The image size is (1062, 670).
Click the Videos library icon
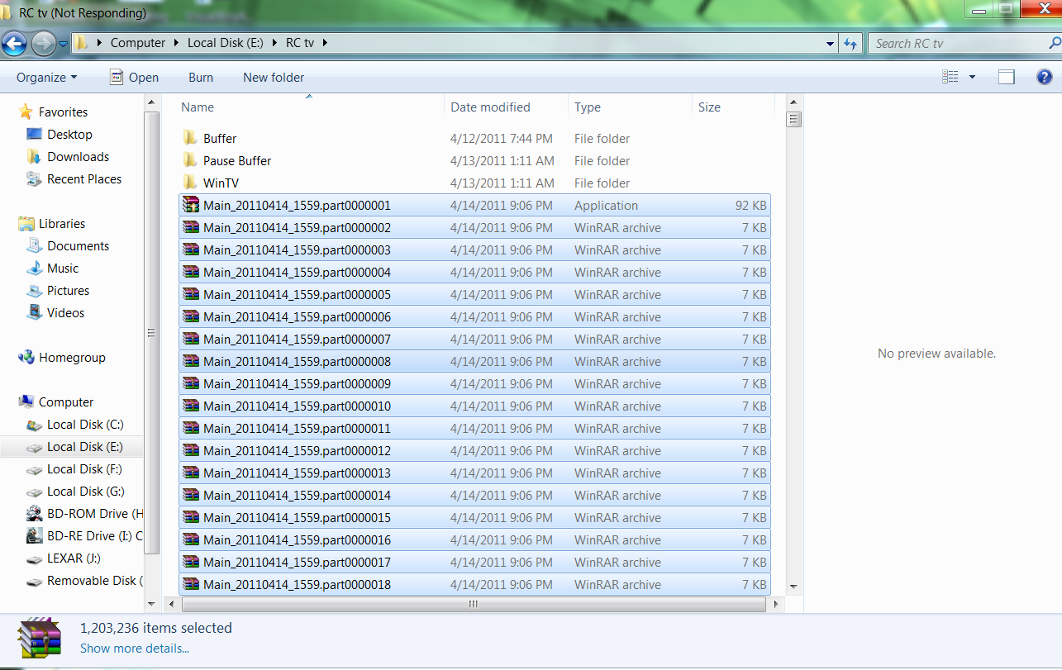(x=34, y=312)
